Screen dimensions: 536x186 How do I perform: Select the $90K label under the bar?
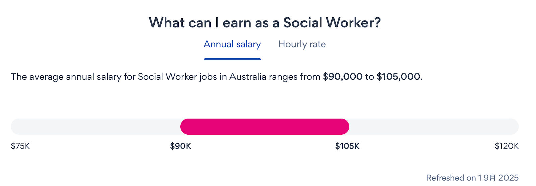181,146
